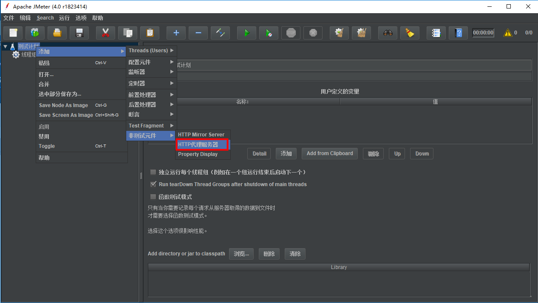The height and width of the screenshot is (303, 538).
Task: Click the Stop test icon
Action: point(291,33)
